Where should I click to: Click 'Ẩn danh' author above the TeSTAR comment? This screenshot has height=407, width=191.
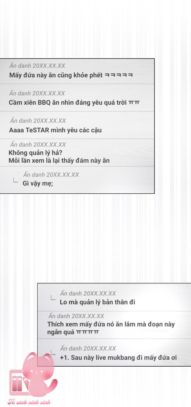[21, 121]
